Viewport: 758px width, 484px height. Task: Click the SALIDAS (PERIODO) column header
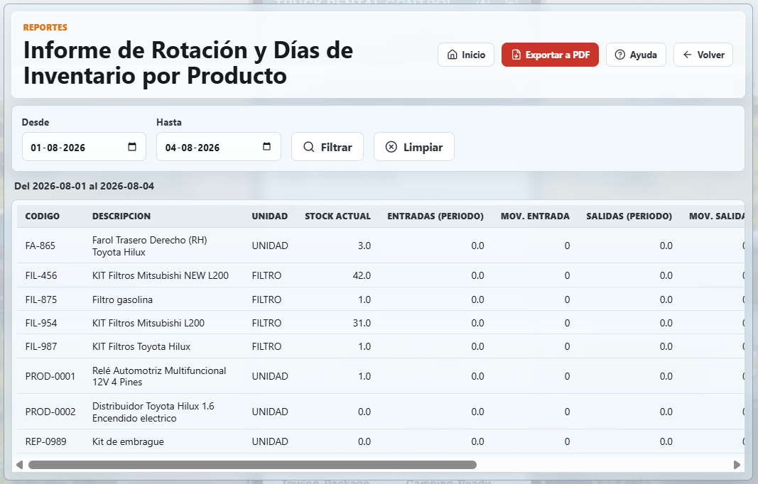click(629, 216)
